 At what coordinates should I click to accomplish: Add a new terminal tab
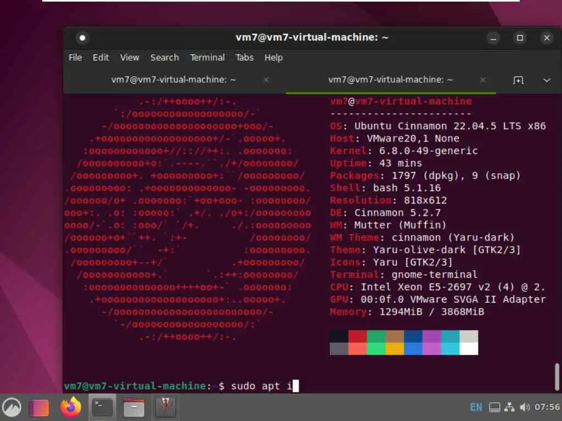[x=518, y=80]
